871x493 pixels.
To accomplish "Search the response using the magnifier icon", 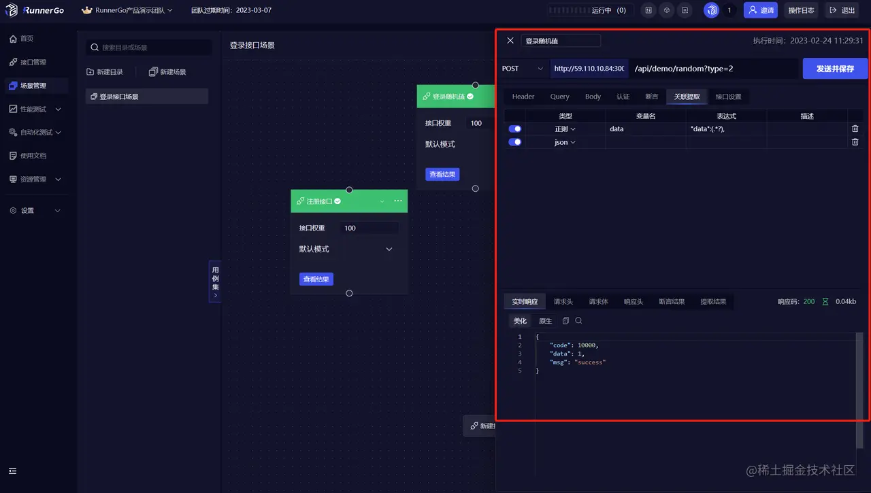I will pyautogui.click(x=578, y=321).
